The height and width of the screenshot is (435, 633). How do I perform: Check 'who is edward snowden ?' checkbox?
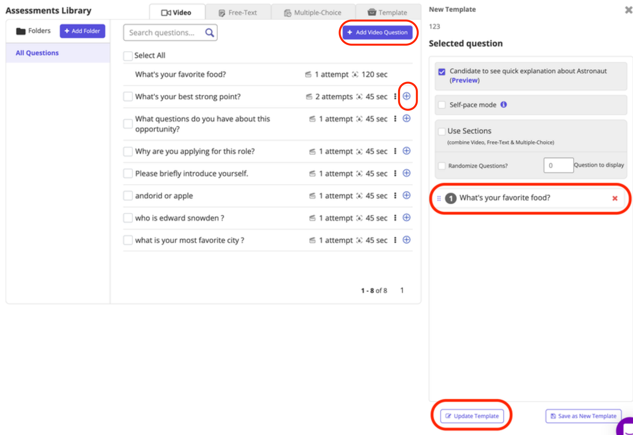pyautogui.click(x=128, y=218)
